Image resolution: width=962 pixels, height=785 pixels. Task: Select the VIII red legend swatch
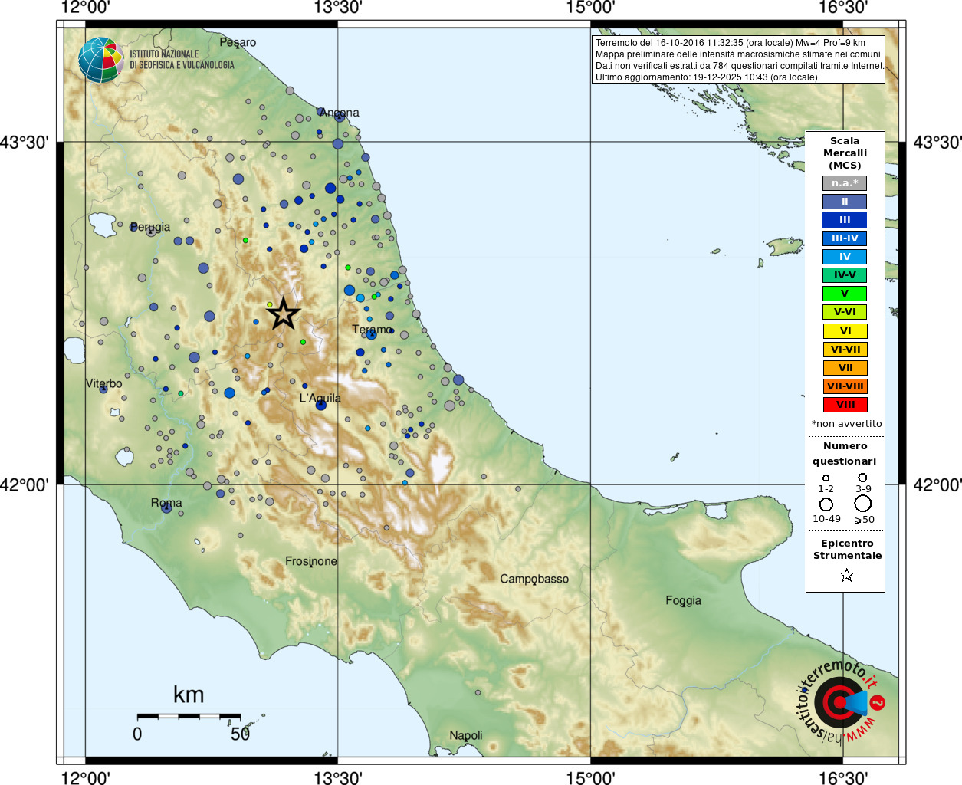[x=845, y=405]
